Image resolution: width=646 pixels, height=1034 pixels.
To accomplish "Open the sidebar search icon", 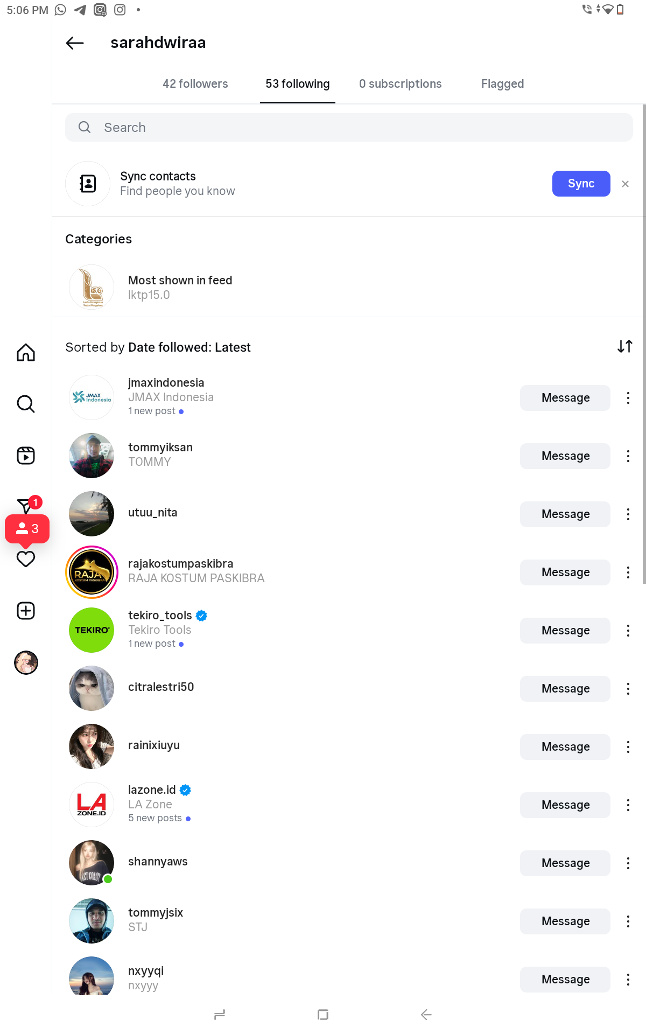I will (26, 404).
